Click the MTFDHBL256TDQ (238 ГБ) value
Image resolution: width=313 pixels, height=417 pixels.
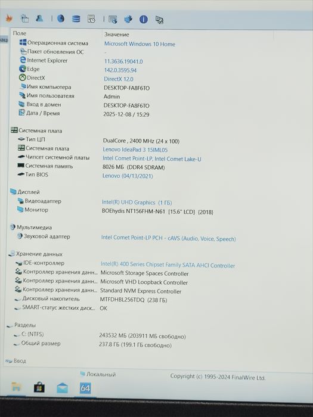click(134, 300)
